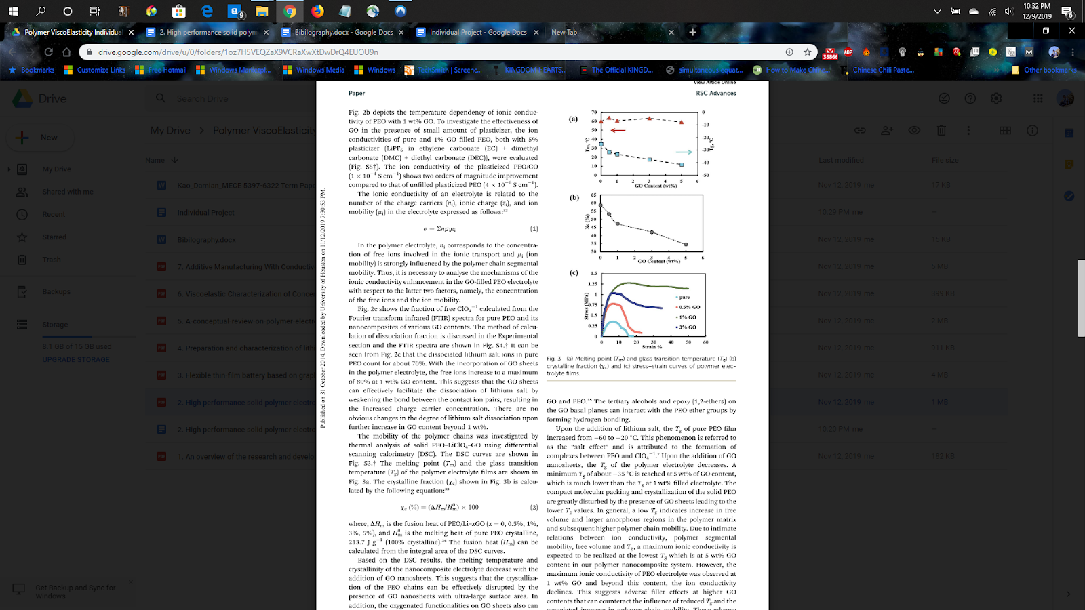Screen dimensions: 1085x610
Task: Open File Explorer from the taskbar
Action: click(262, 11)
